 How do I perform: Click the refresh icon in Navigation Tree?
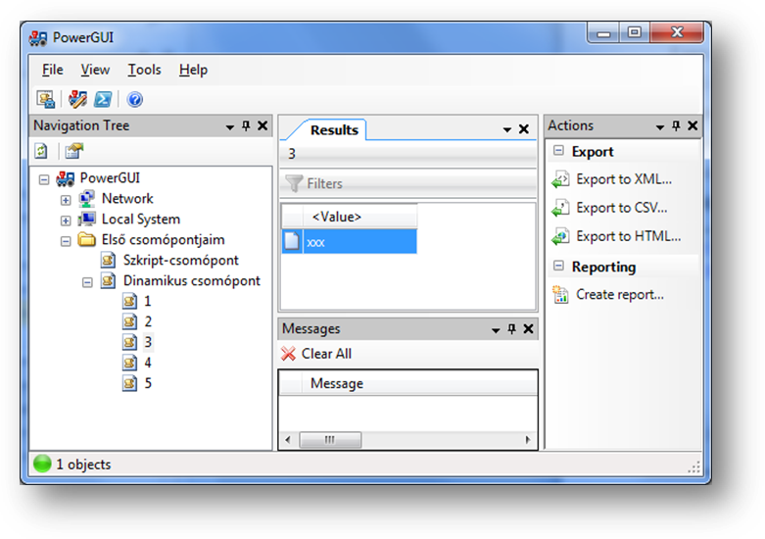point(41,151)
